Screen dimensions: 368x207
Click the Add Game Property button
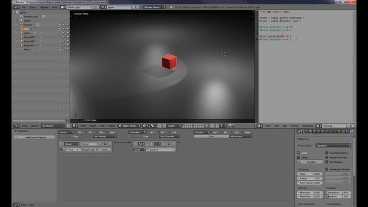point(34,137)
